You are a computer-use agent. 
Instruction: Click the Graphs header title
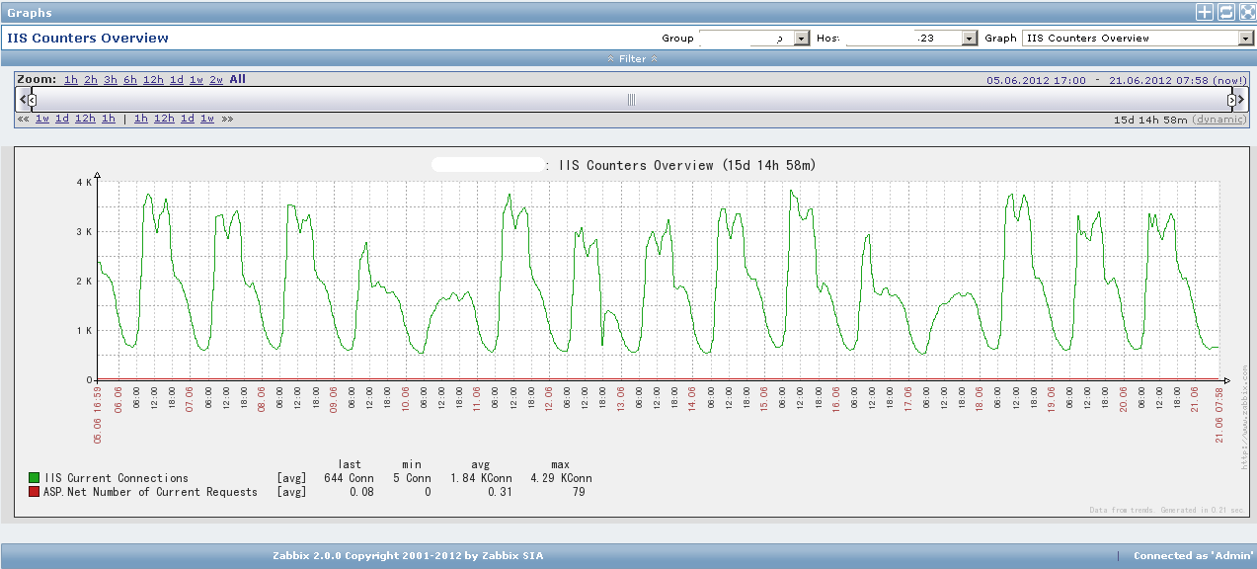30,13
